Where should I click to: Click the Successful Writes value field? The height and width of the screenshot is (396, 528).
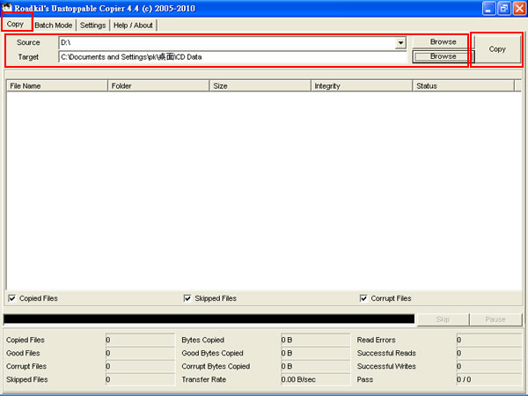pyautogui.click(x=489, y=366)
